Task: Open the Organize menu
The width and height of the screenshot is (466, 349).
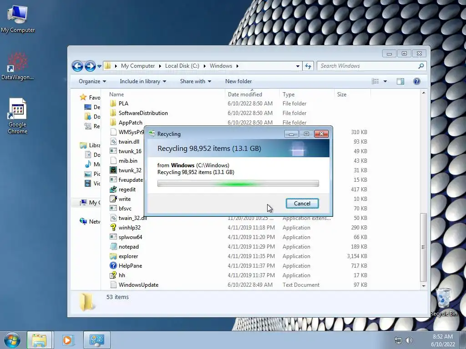Action: (92, 81)
